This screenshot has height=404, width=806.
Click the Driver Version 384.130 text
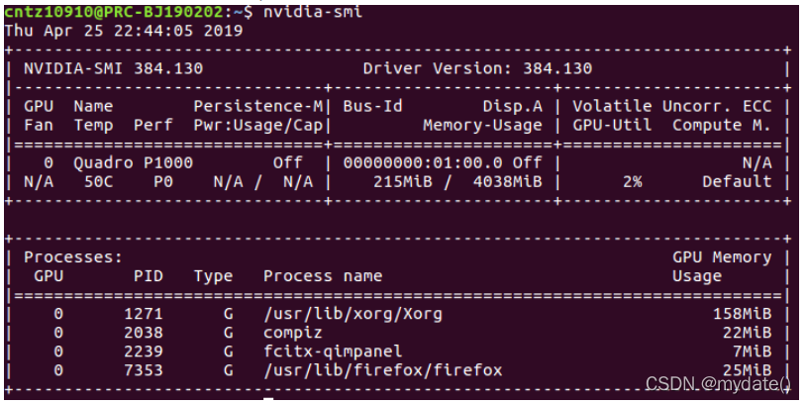(x=477, y=68)
